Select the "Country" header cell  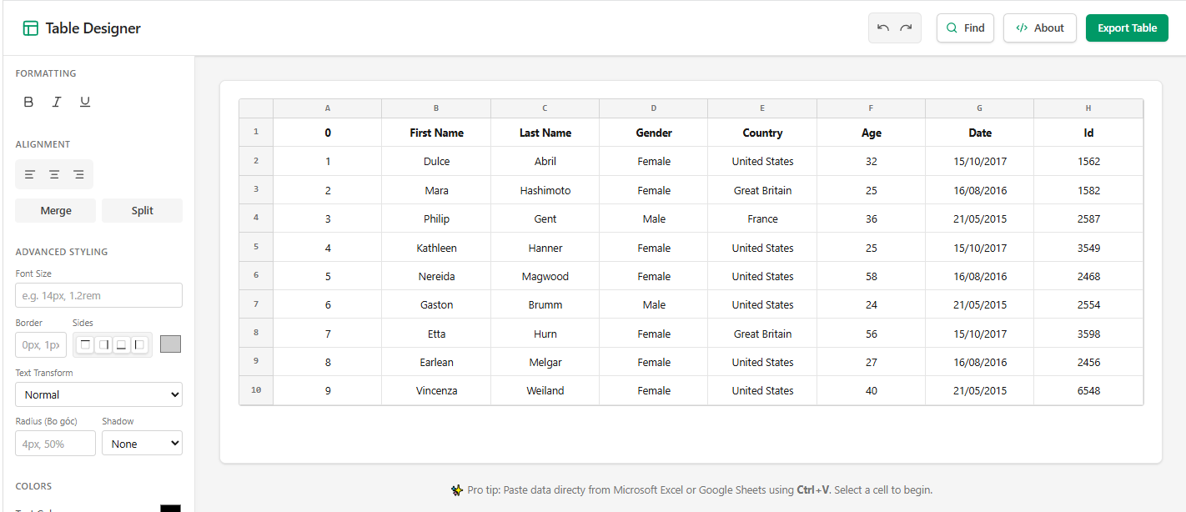(762, 133)
